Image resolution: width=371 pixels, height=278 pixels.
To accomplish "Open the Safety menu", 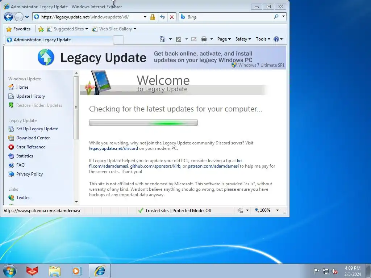I will point(243,39).
